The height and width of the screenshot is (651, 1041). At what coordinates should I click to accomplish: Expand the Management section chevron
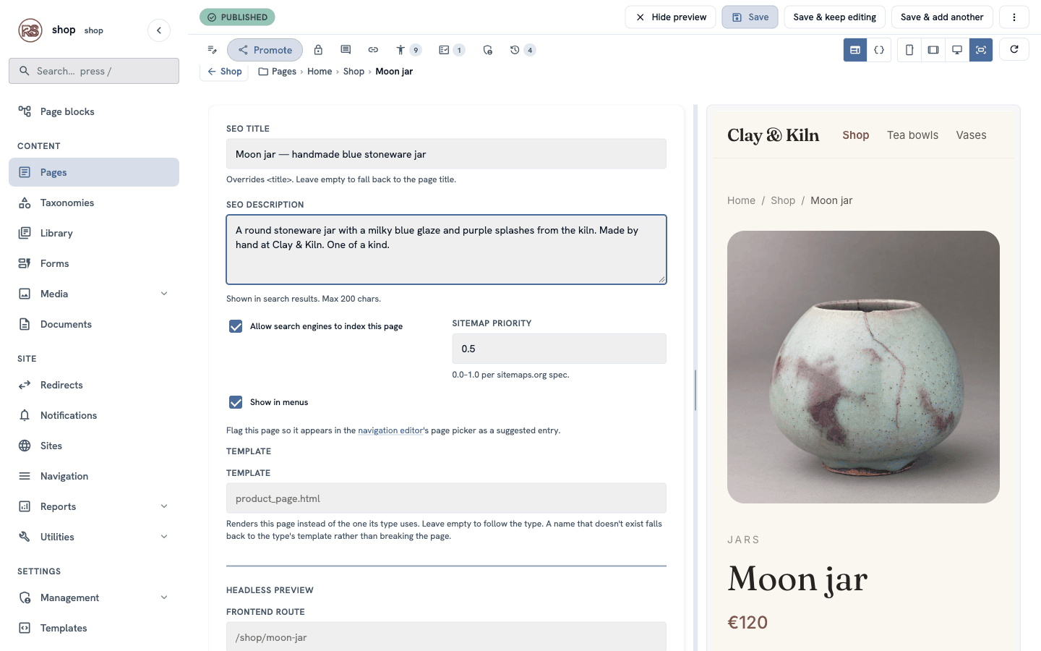[x=164, y=597]
